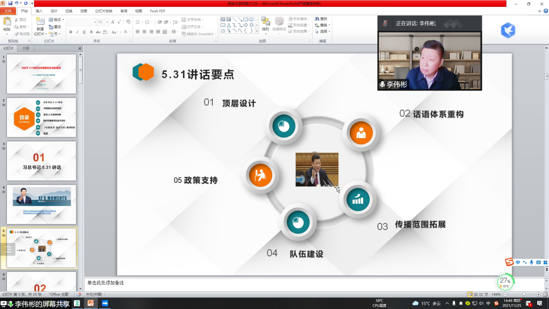Viewport: 549px width, 309px height.
Task: Open the PowerPoint icon in the taskbar
Action: click(91, 303)
